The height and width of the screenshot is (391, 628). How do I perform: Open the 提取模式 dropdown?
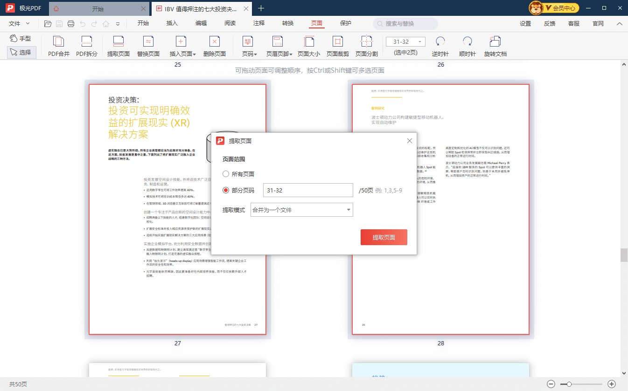click(301, 210)
